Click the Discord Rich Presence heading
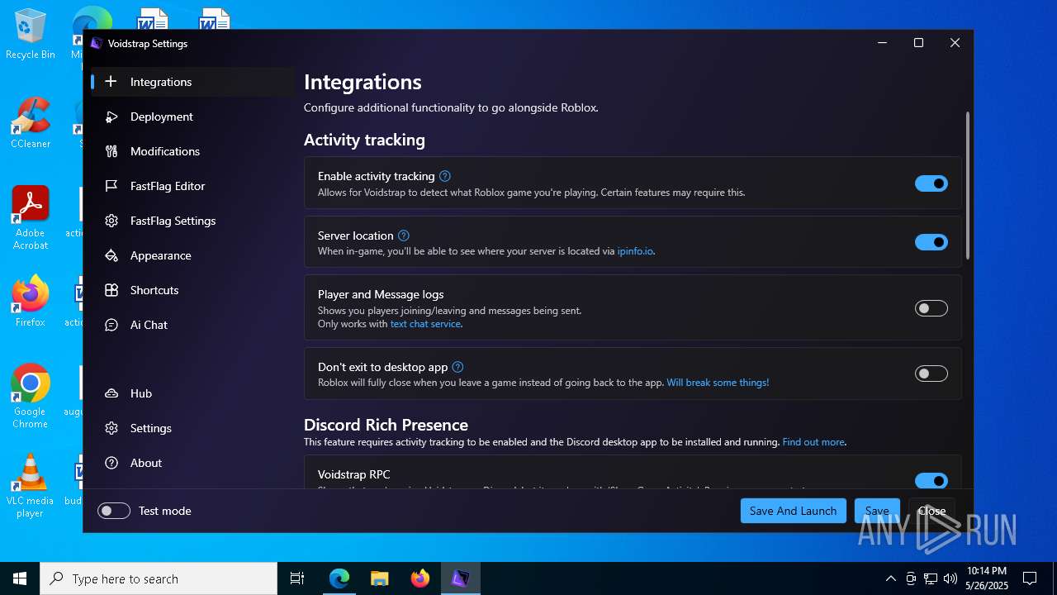The image size is (1057, 595). pyautogui.click(x=386, y=425)
